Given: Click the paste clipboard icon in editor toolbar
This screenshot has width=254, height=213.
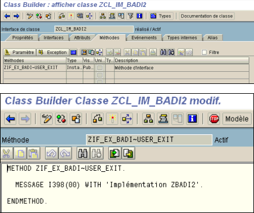Looking at the screenshot, I should click(34, 153).
